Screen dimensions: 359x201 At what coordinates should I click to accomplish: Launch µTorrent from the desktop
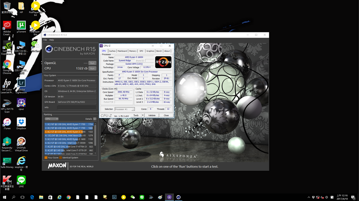21,27
